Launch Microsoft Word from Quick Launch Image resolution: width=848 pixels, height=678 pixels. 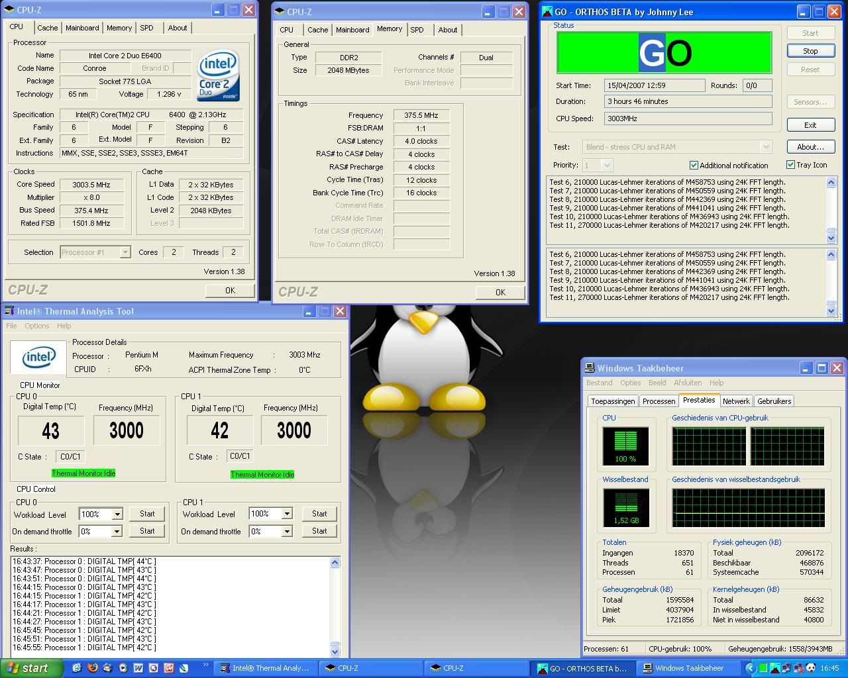(138, 668)
